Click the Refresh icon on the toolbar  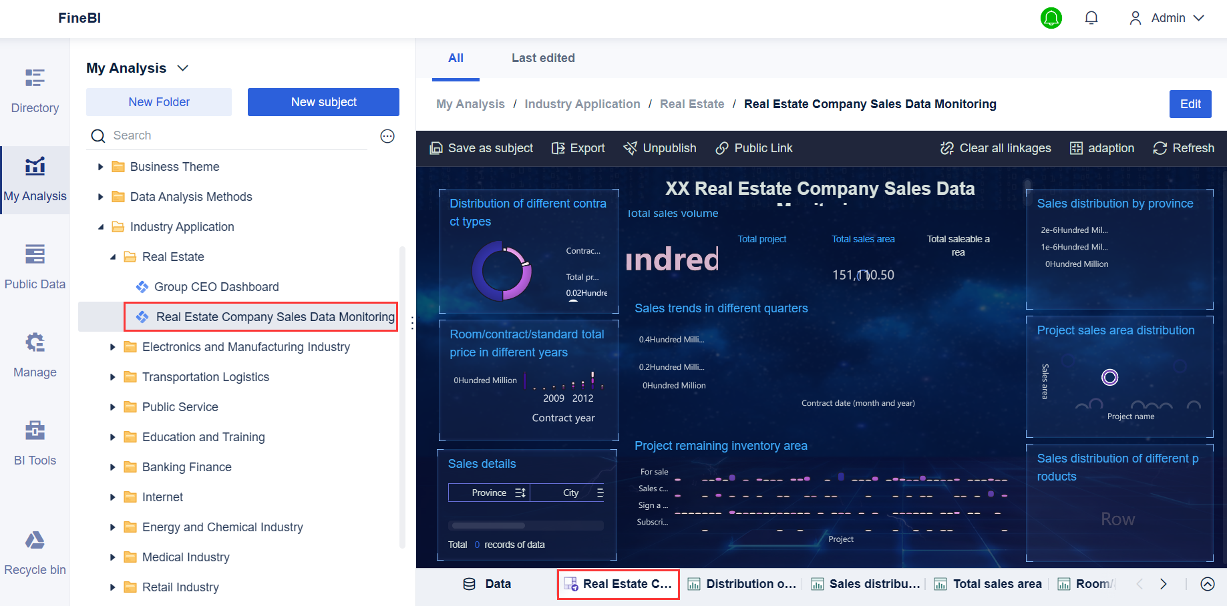[1160, 147]
